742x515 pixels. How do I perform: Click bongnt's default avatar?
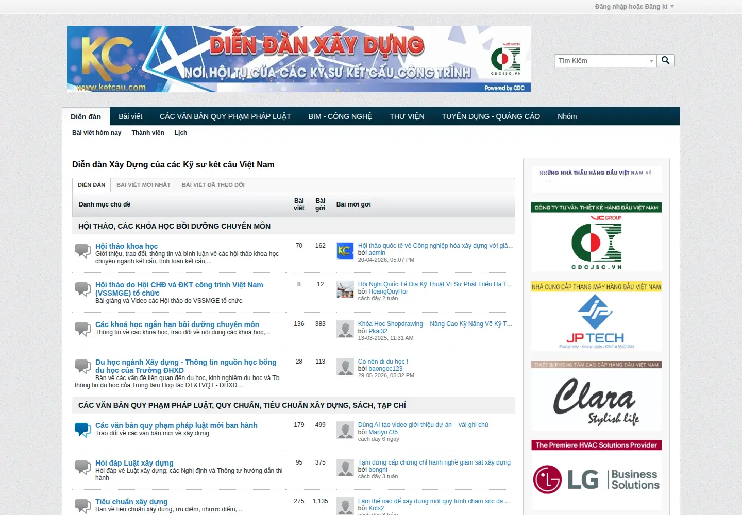click(345, 468)
